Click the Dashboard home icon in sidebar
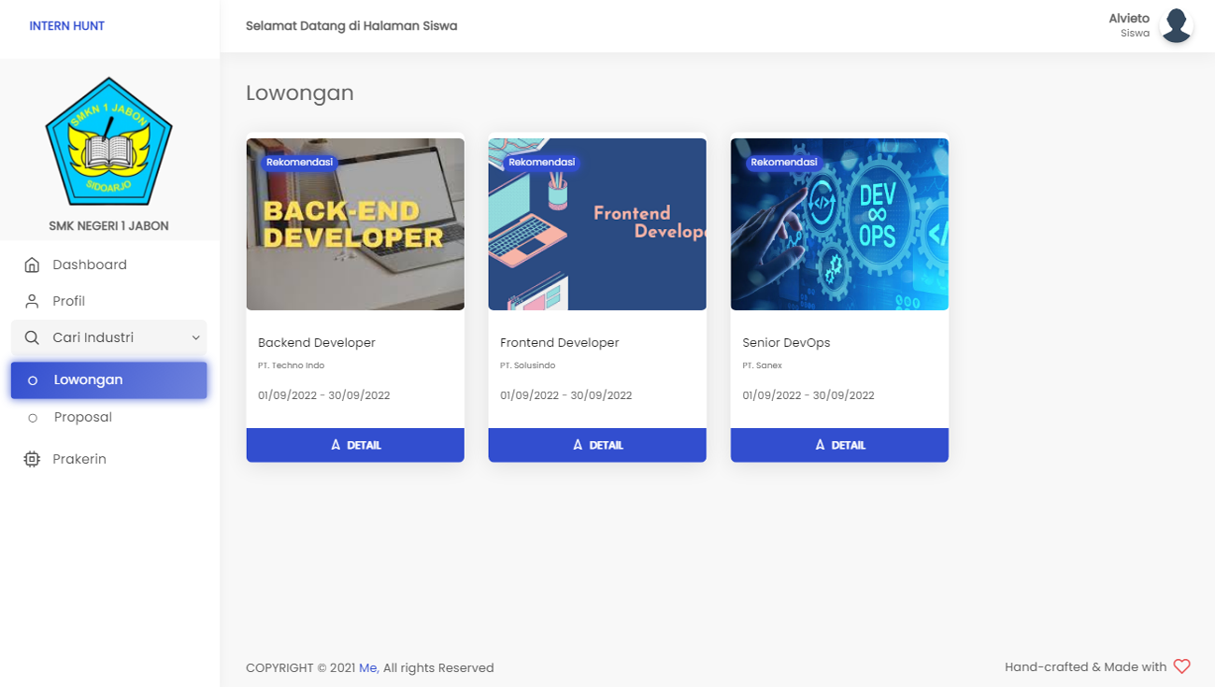Viewport: 1215px width, 687px height. [31, 264]
